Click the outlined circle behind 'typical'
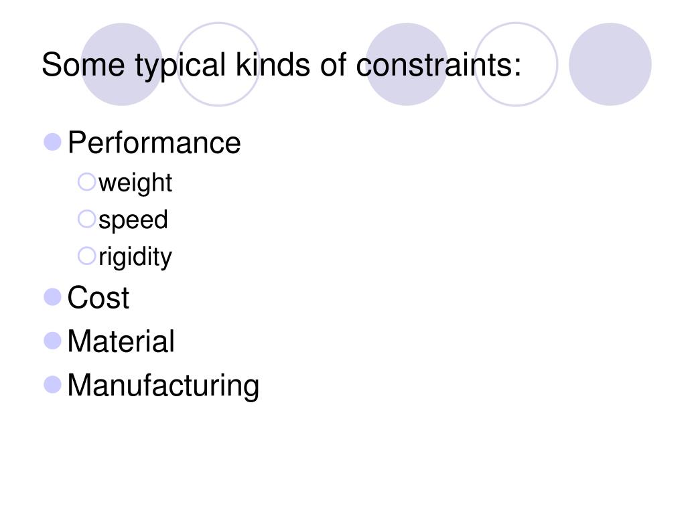 click(218, 64)
